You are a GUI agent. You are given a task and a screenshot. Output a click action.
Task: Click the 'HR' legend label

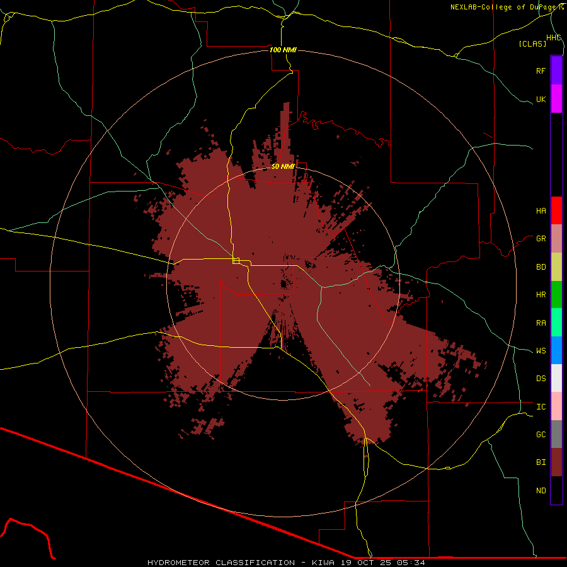pyautogui.click(x=541, y=295)
